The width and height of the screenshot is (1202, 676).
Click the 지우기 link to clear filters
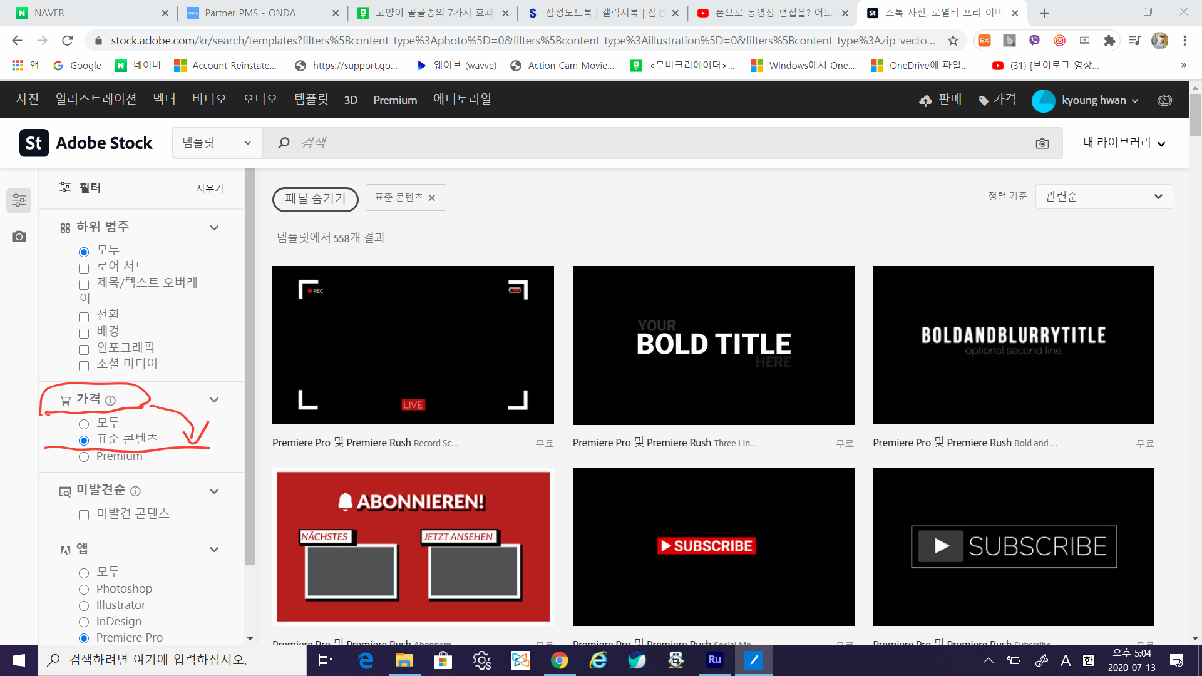(x=209, y=188)
